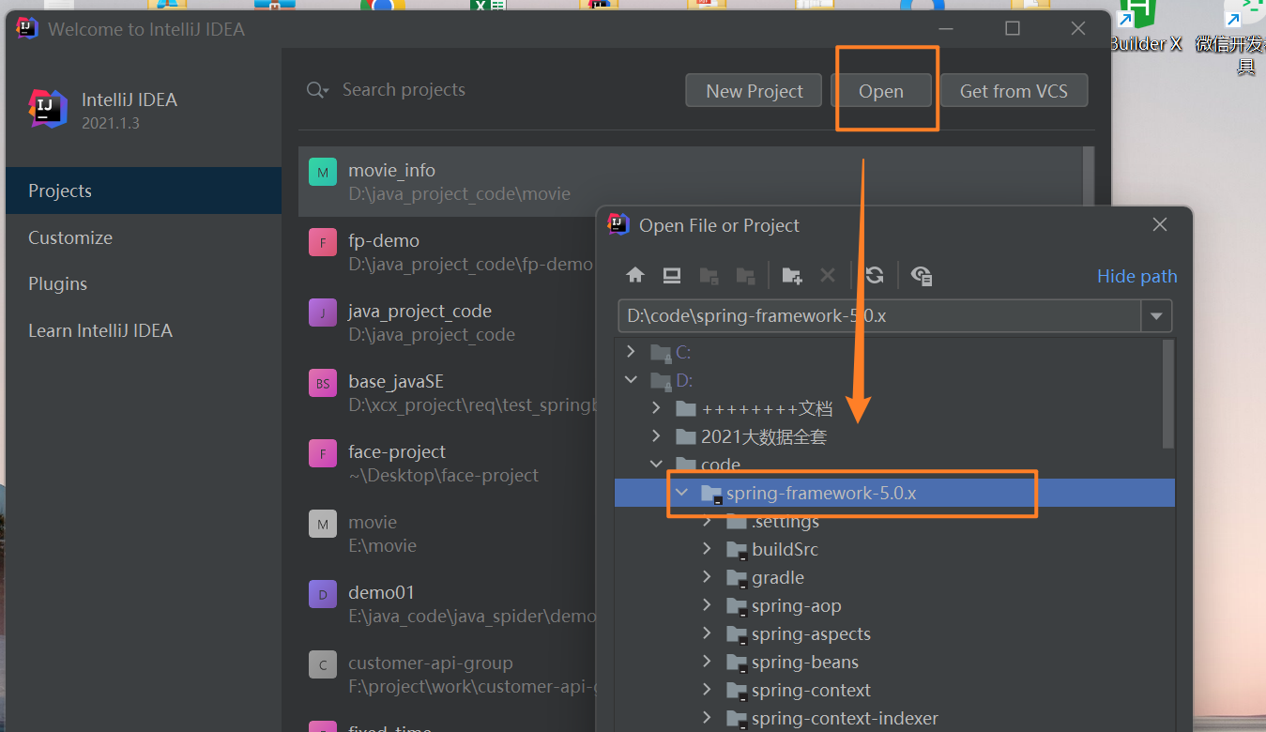Click Get from VCS button

[1014, 91]
